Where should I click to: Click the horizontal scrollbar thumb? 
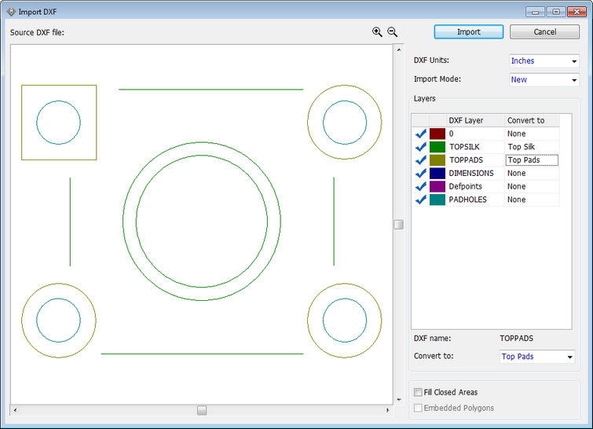(x=202, y=410)
